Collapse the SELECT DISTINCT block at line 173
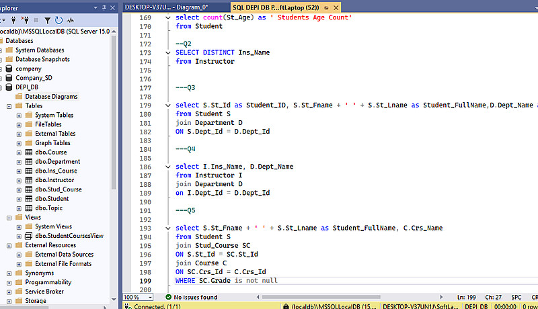 167,53
